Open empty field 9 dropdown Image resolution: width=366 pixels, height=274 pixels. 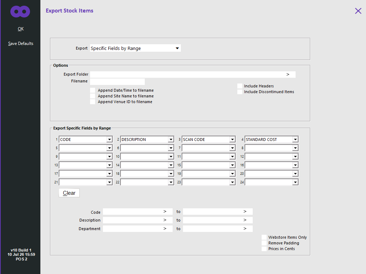[109, 157]
